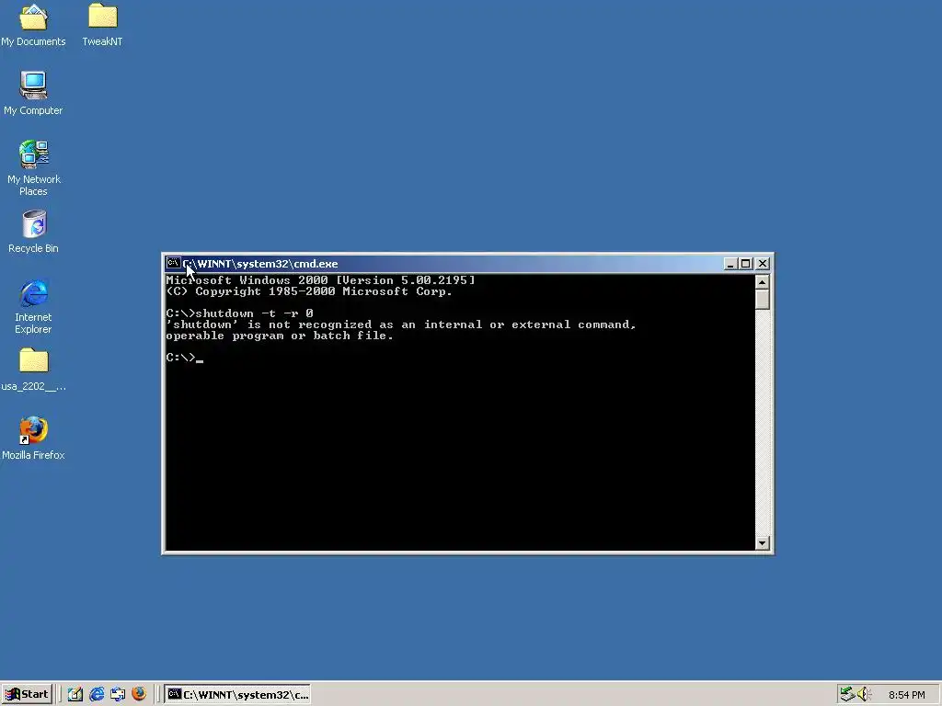Click the first quick launch icon next to Start
This screenshot has height=706, width=942.
75,694
